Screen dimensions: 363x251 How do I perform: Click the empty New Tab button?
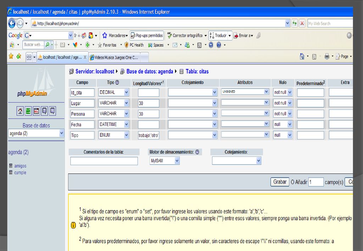pyautogui.click(x=145, y=58)
